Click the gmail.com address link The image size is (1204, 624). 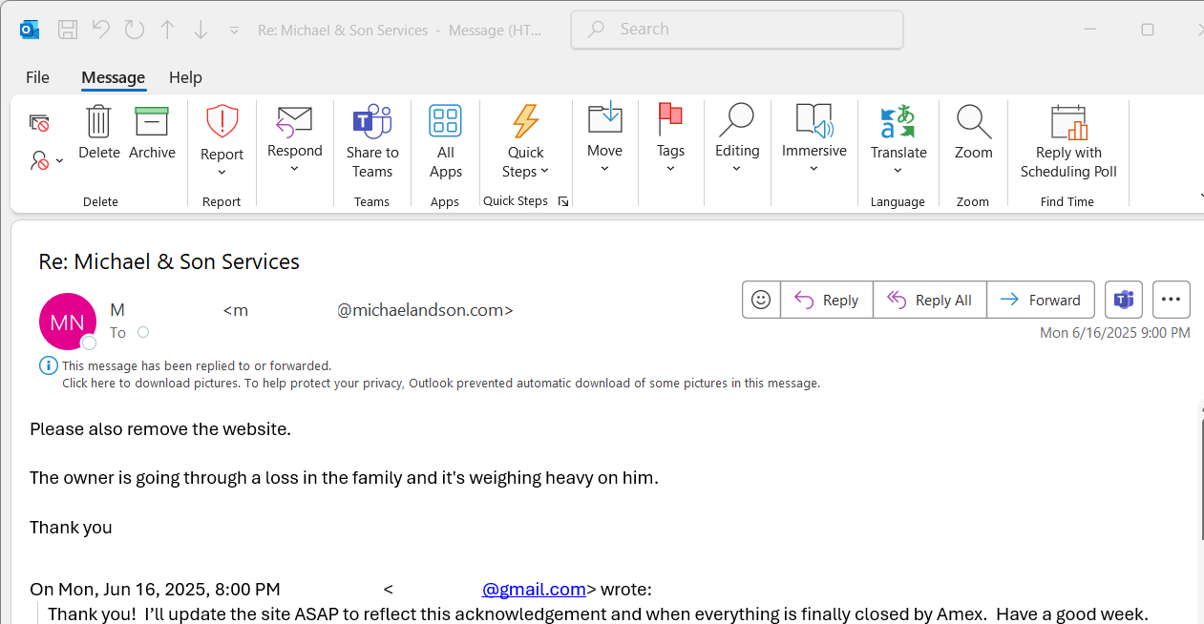pyautogui.click(x=534, y=589)
